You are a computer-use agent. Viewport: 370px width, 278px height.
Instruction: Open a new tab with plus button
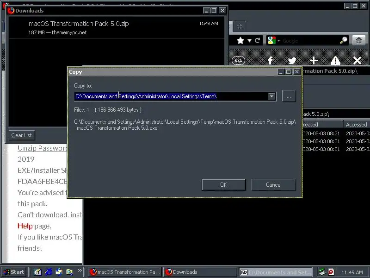coord(239,26)
